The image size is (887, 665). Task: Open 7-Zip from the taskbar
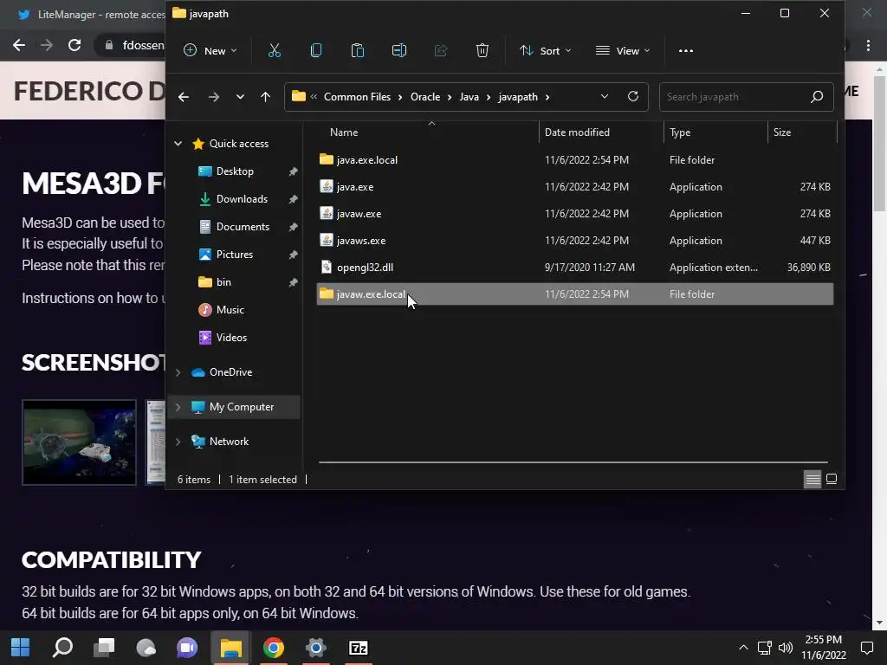coord(358,648)
